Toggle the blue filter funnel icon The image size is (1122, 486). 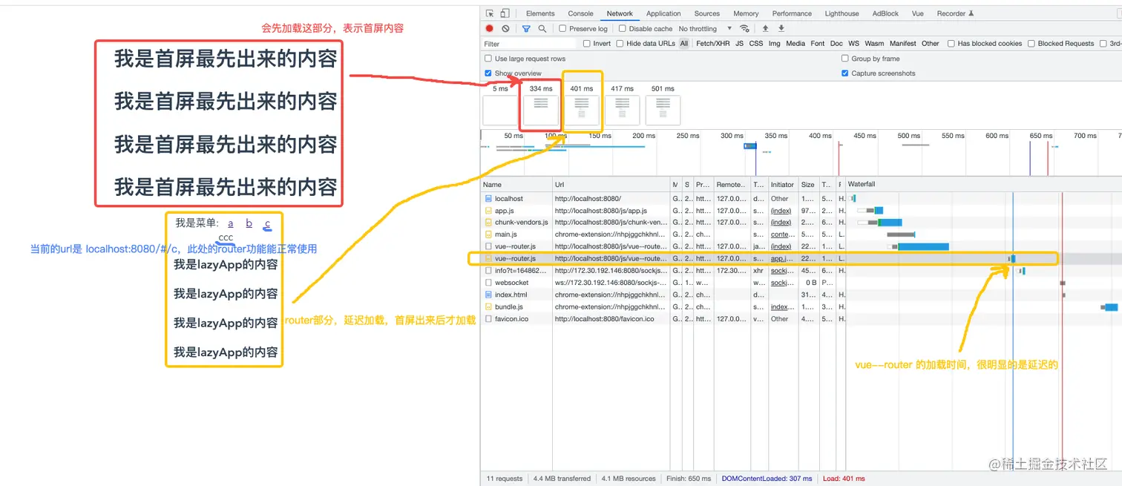[526, 29]
